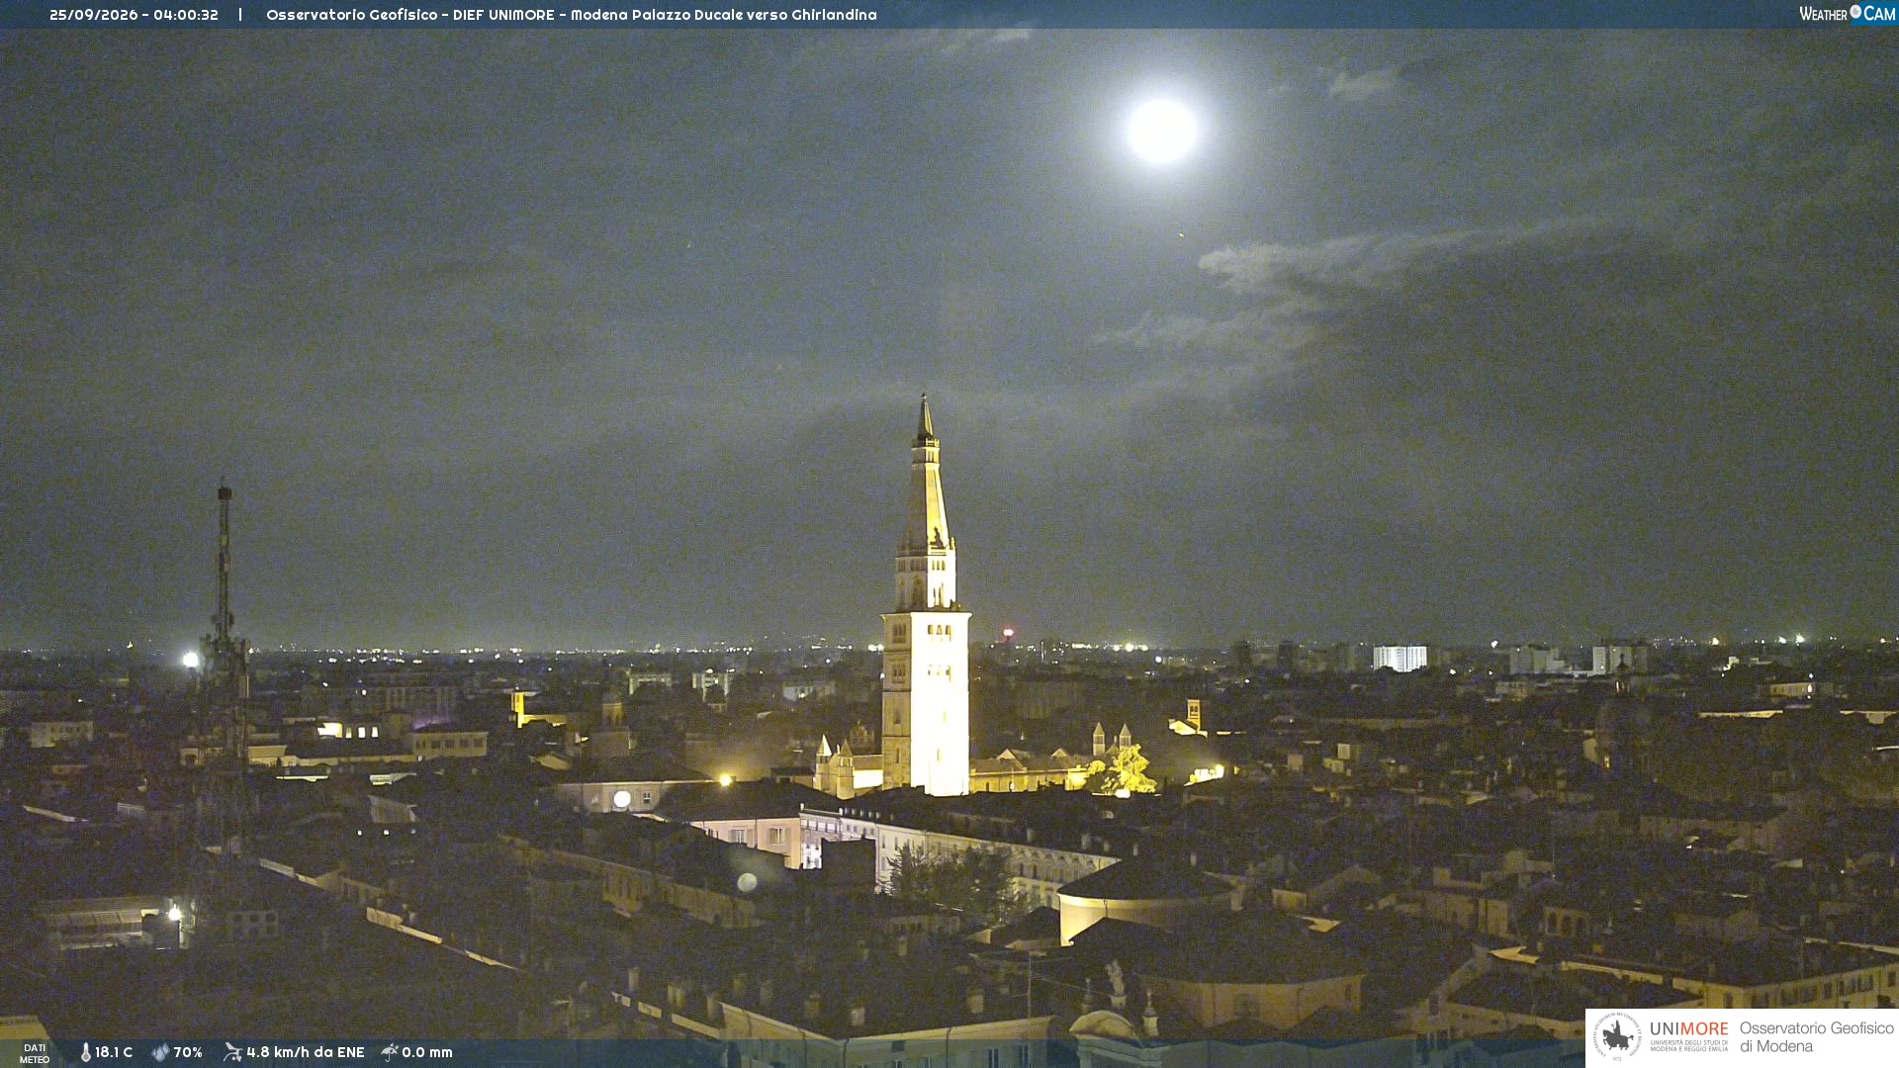This screenshot has width=1899, height=1068.
Task: Select the 4.8 km/h da ENE wind reading
Action: (x=306, y=1053)
